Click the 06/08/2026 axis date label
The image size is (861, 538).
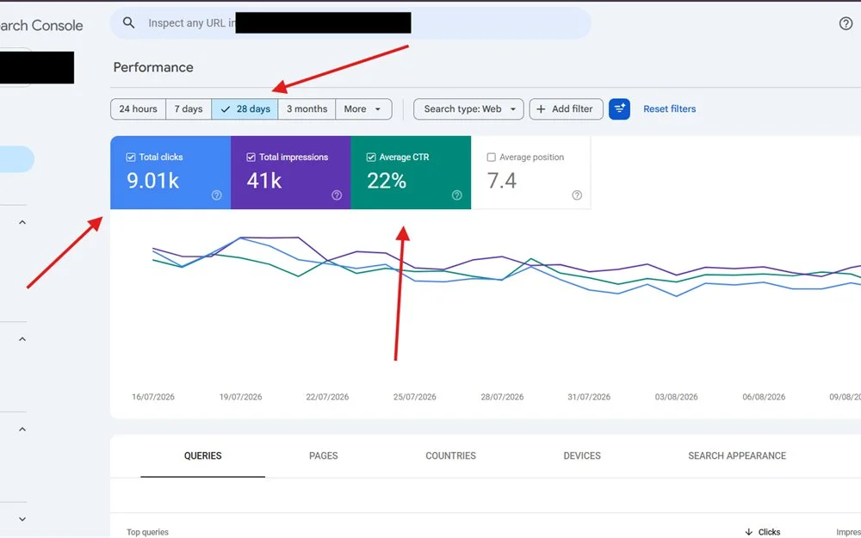763,397
